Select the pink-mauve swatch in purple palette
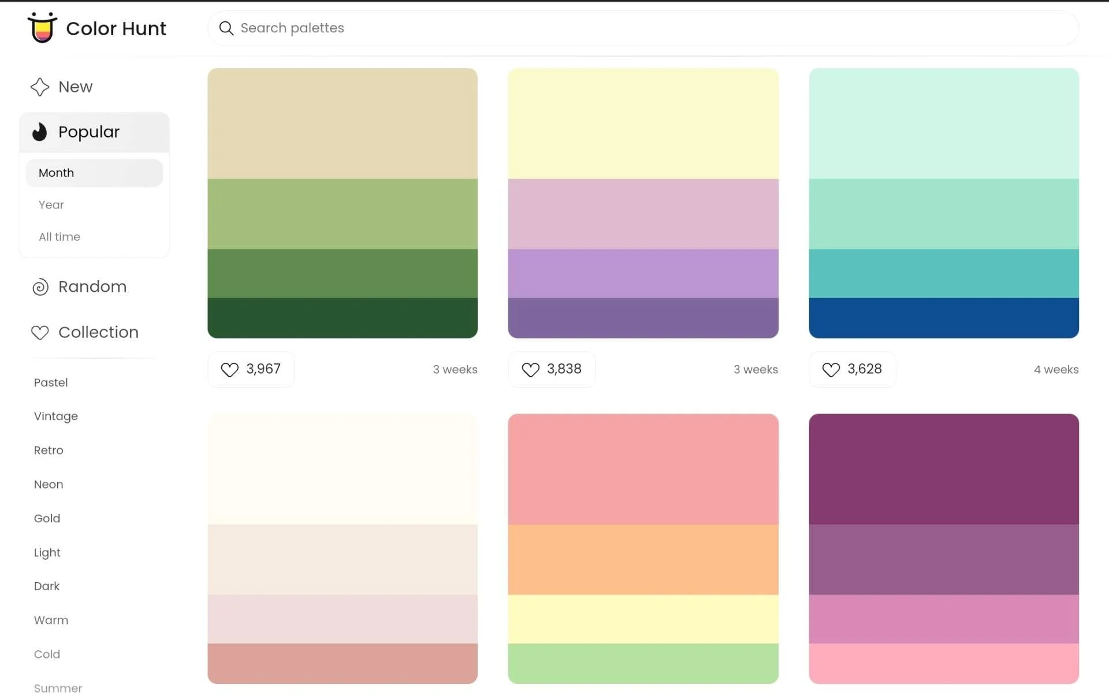The image size is (1109, 696). [643, 214]
